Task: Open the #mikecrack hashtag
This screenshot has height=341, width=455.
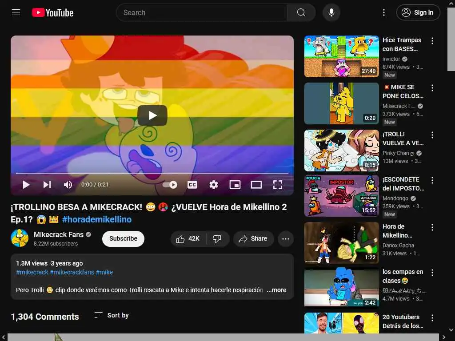Action: (32, 272)
